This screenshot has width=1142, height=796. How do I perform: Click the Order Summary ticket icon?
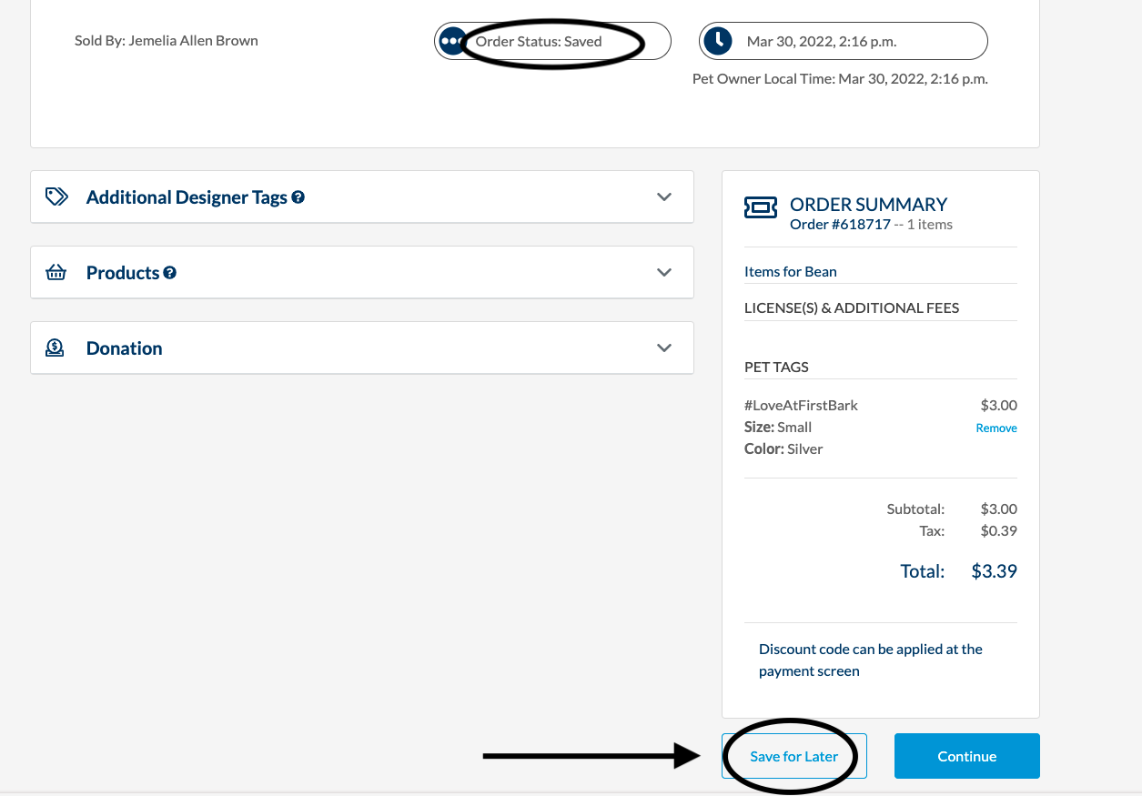pyautogui.click(x=761, y=208)
